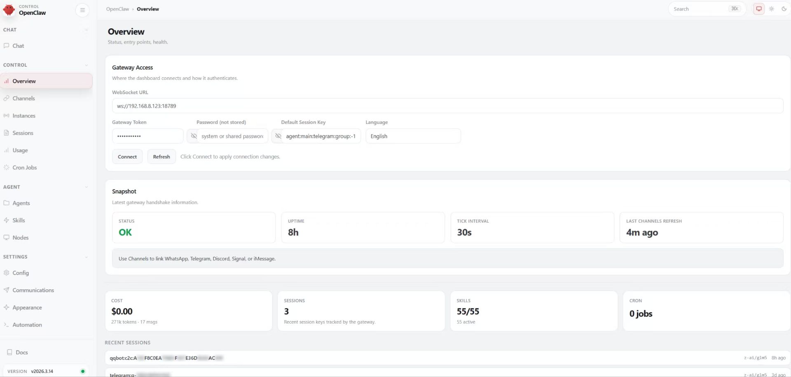This screenshot has width=791, height=377.
Task: Select the Skills lightning icon
Action: [x=6, y=220]
